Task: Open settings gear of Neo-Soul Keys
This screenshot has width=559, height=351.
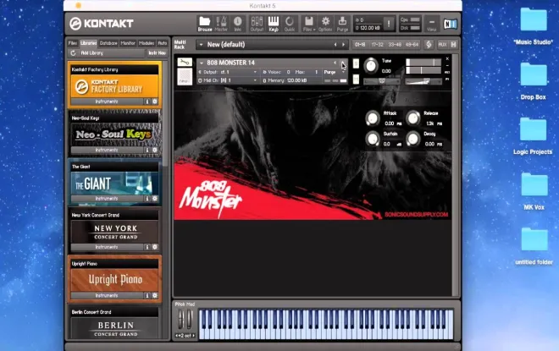Action: click(x=155, y=150)
